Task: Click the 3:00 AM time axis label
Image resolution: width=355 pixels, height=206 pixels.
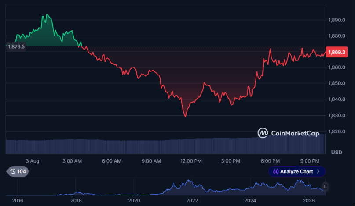Action: [72, 161]
